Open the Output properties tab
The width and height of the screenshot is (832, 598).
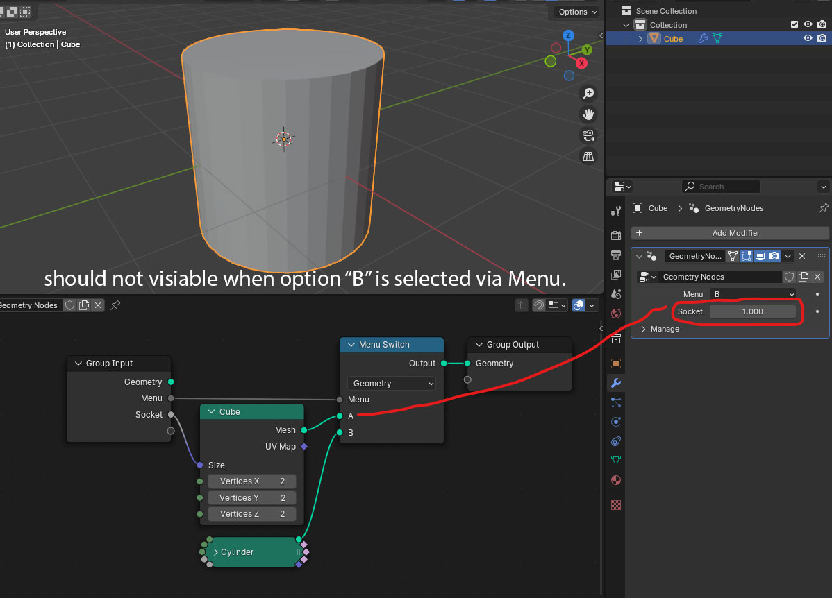coord(615,255)
